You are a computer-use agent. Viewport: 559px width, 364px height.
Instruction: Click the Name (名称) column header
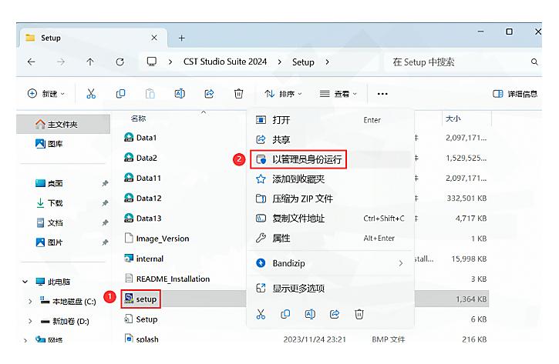coord(138,119)
